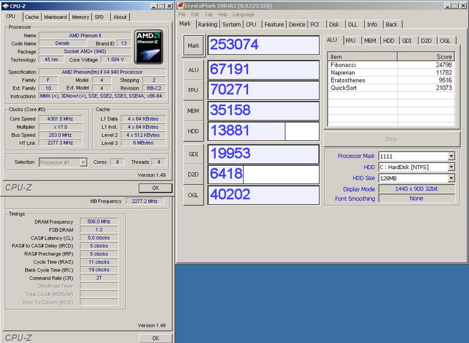Click the GDI benchmark button
The width and height of the screenshot is (469, 343).
(193, 154)
